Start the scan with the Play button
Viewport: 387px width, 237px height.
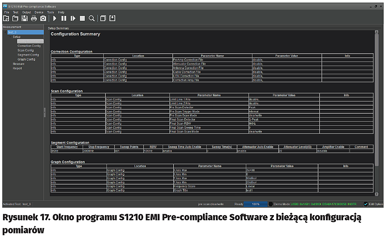55,18
